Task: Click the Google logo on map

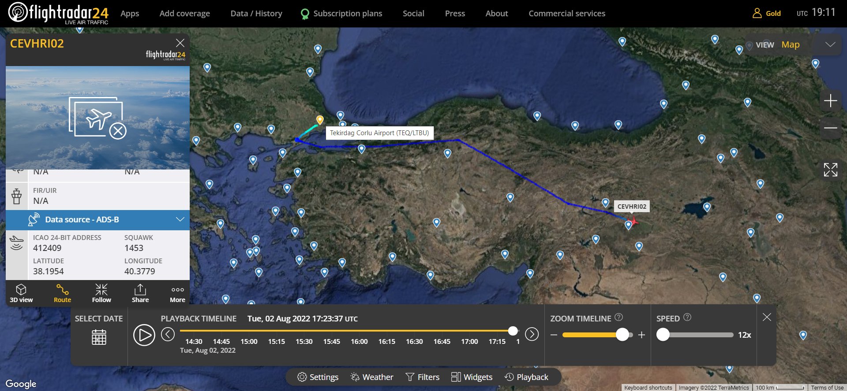Action: [21, 384]
